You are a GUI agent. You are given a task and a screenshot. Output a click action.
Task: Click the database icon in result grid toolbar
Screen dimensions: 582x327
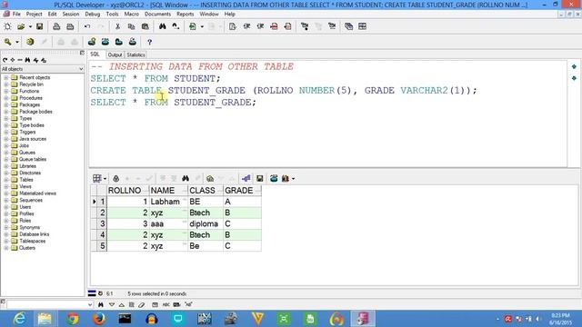click(274, 178)
